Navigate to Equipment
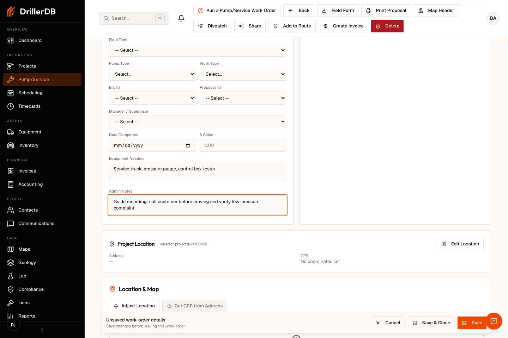The width and height of the screenshot is (508, 338). click(x=42, y=132)
